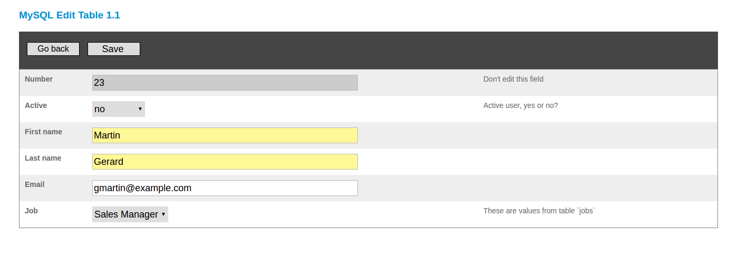Open the Job dropdown showing Sales Manager

130,214
